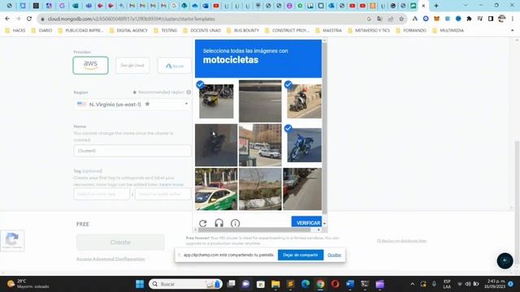Click the taskbar Buscar search box
Viewport: 520px width, 292px height.
point(185,284)
